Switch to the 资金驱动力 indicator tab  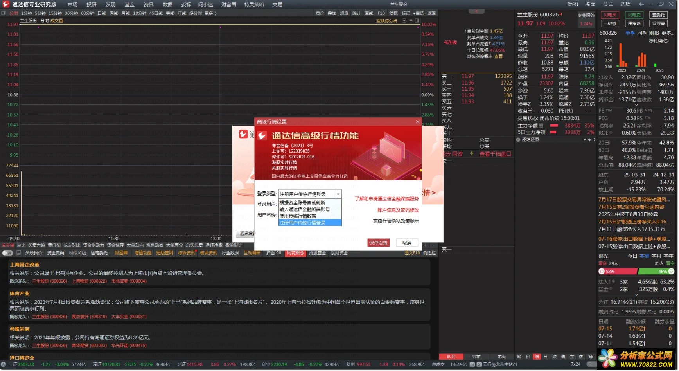coord(93,245)
